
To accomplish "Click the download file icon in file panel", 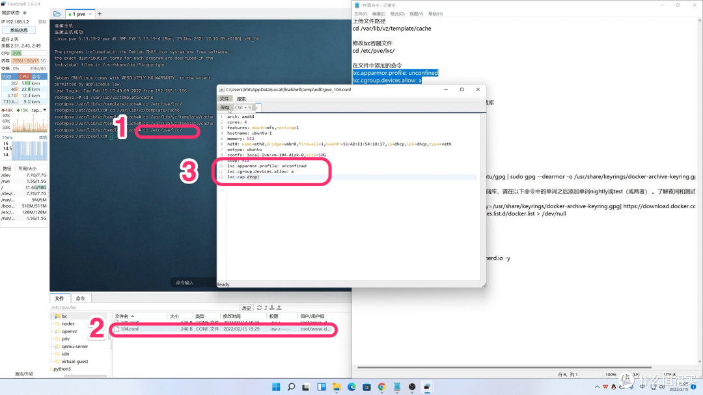I will click(x=272, y=308).
